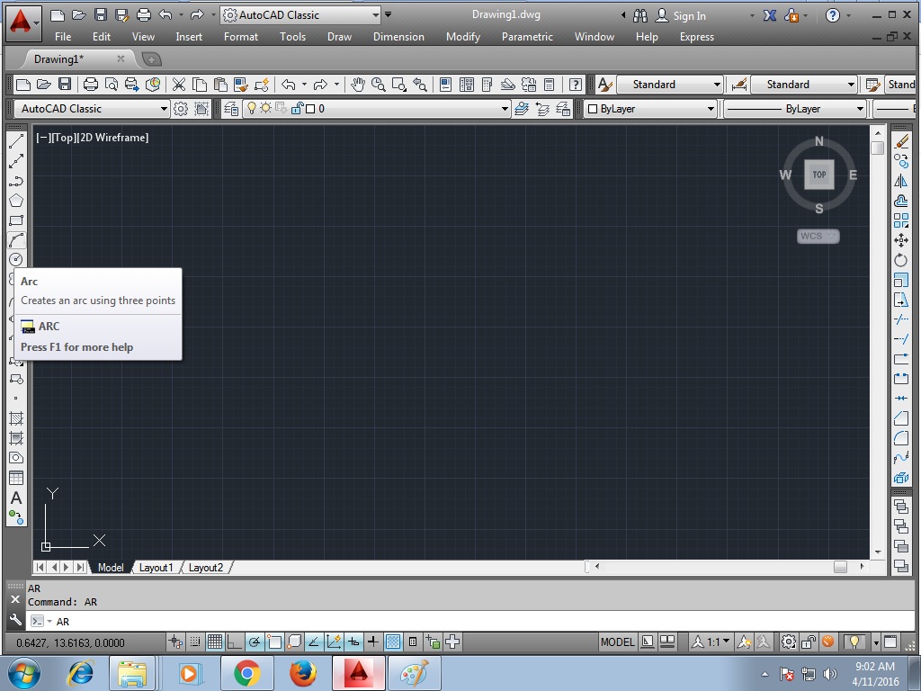Viewport: 921px width, 691px height.
Task: Freeze layer 0 using the sun icon
Action: pos(265,106)
